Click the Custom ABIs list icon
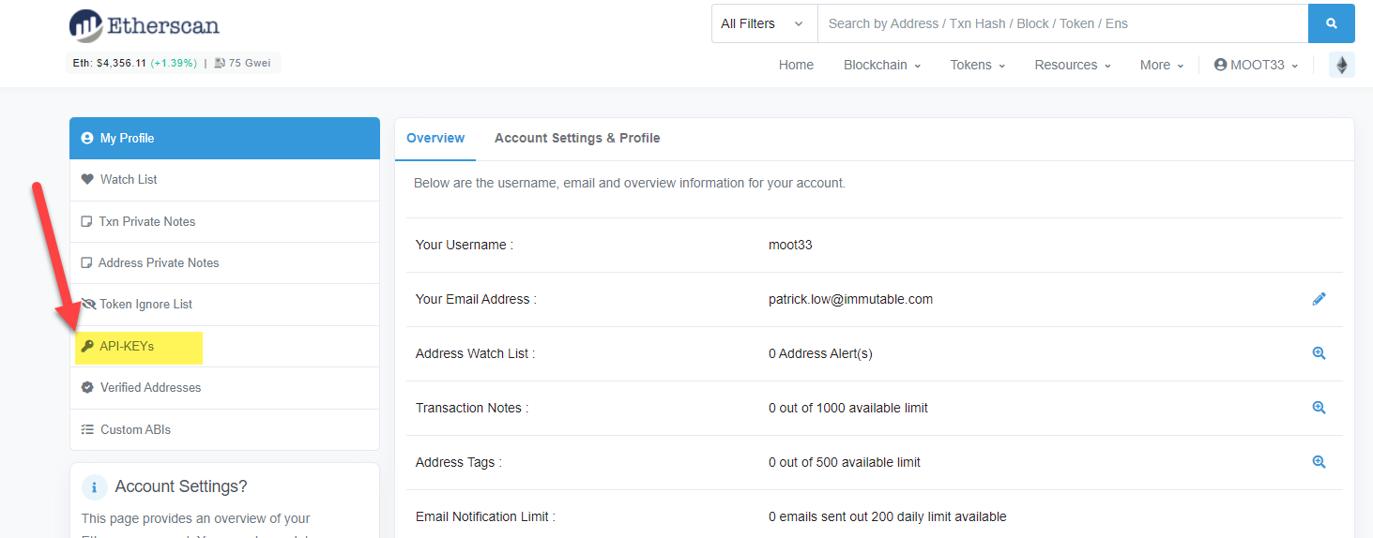The width and height of the screenshot is (1373, 538). coord(87,429)
